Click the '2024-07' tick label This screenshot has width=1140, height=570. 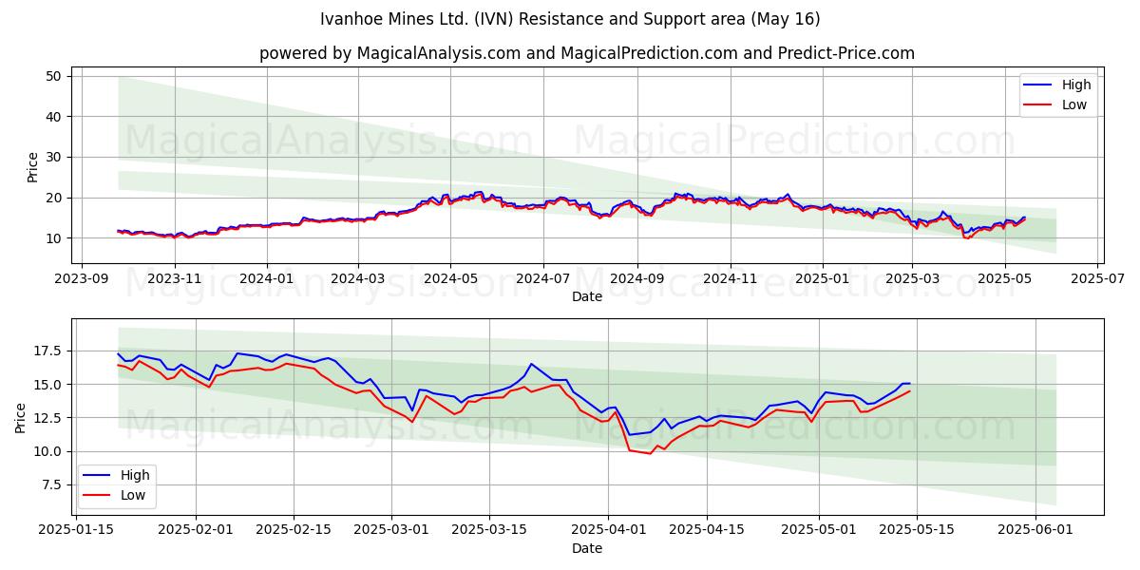[543, 278]
